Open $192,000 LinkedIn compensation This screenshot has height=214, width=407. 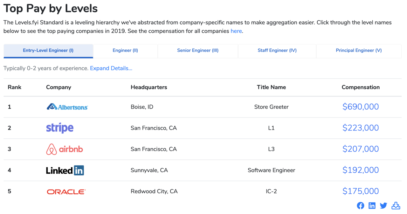click(x=361, y=170)
